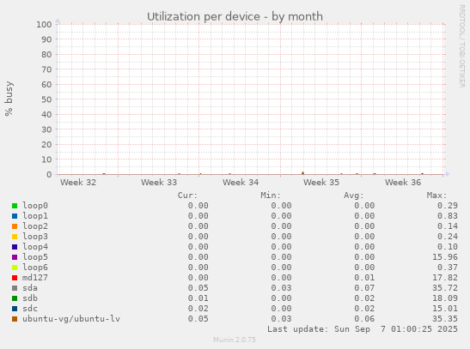The image size is (470, 349).
Task: Click the 'loop1' device label
Action: [x=35, y=216]
